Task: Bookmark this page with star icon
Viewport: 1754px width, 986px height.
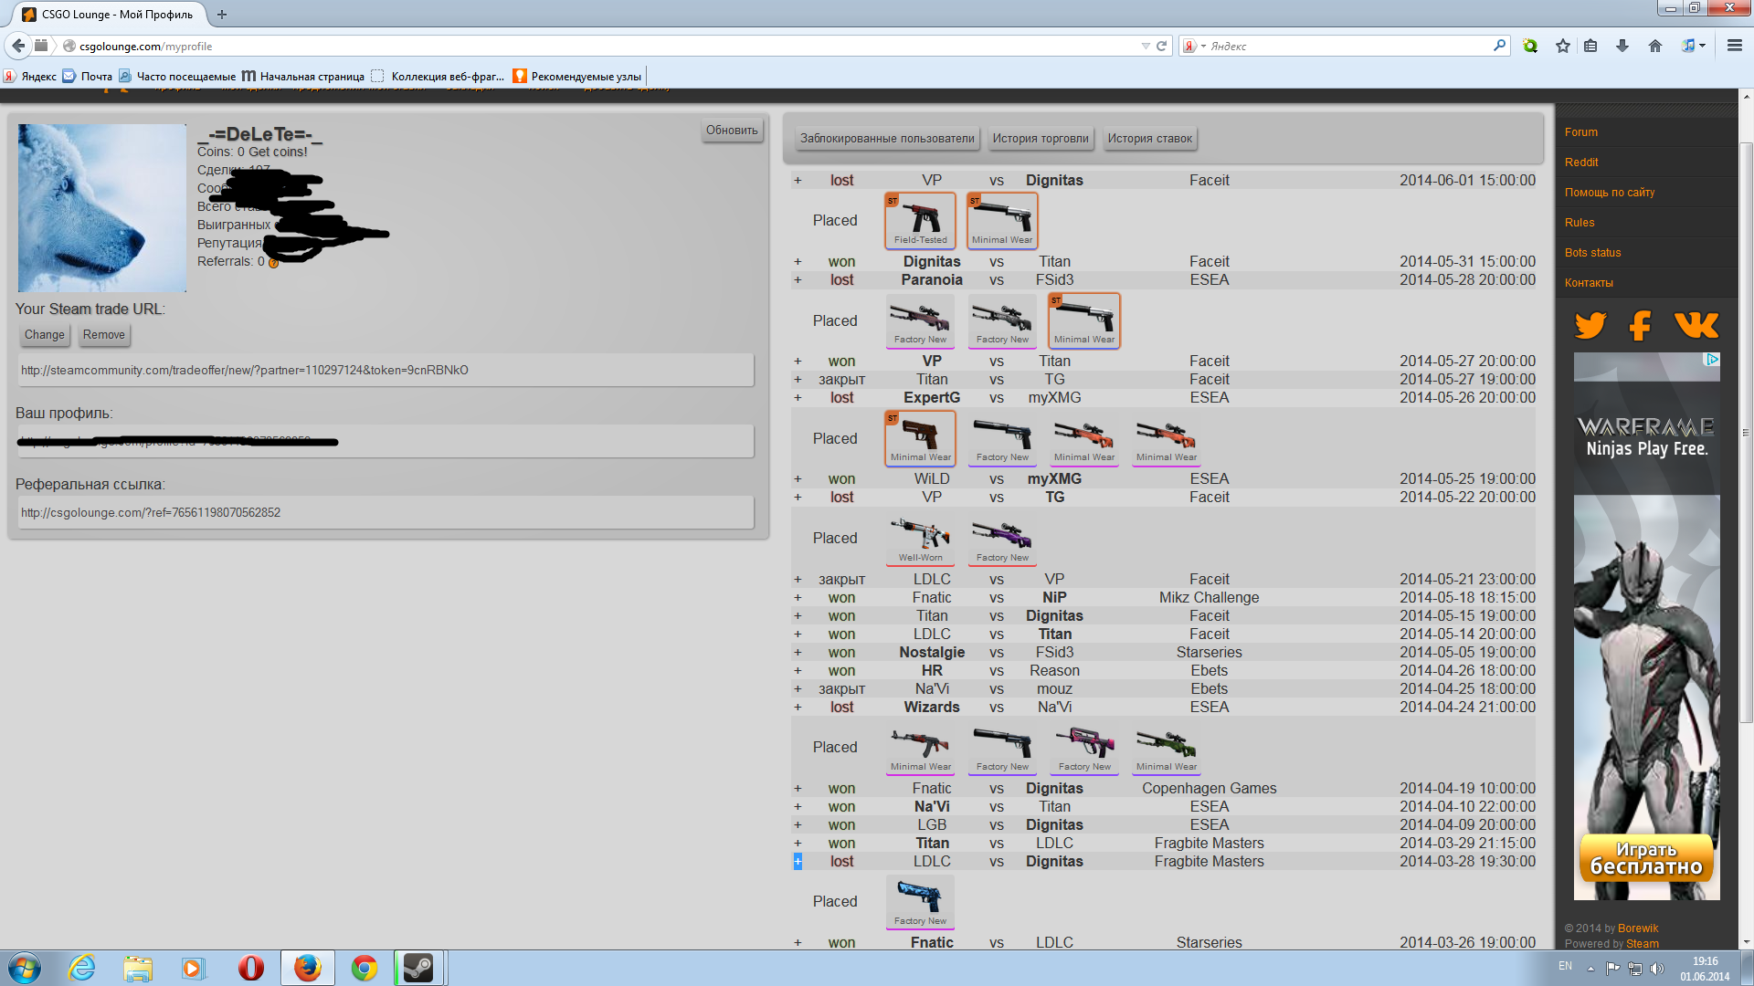Action: 1563,46
